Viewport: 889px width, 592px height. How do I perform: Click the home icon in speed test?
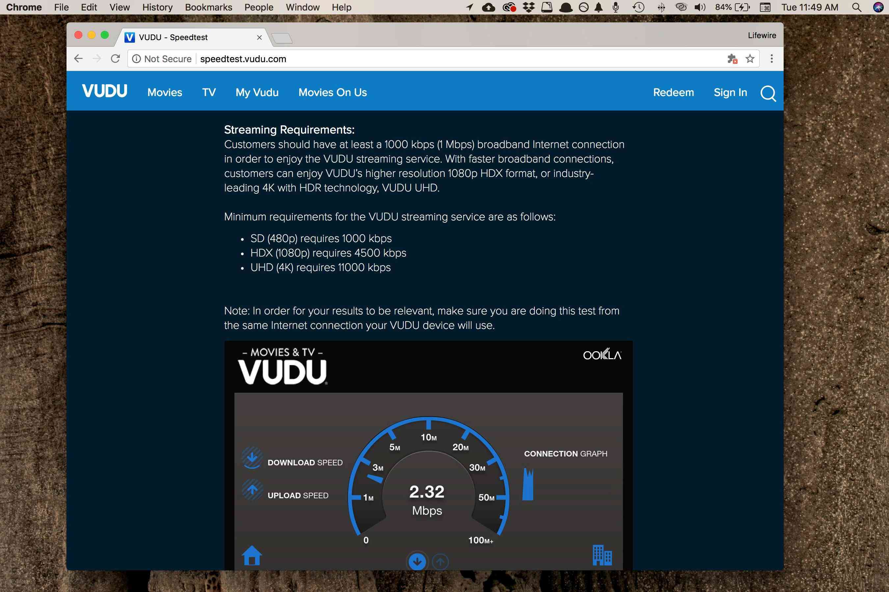click(x=251, y=555)
